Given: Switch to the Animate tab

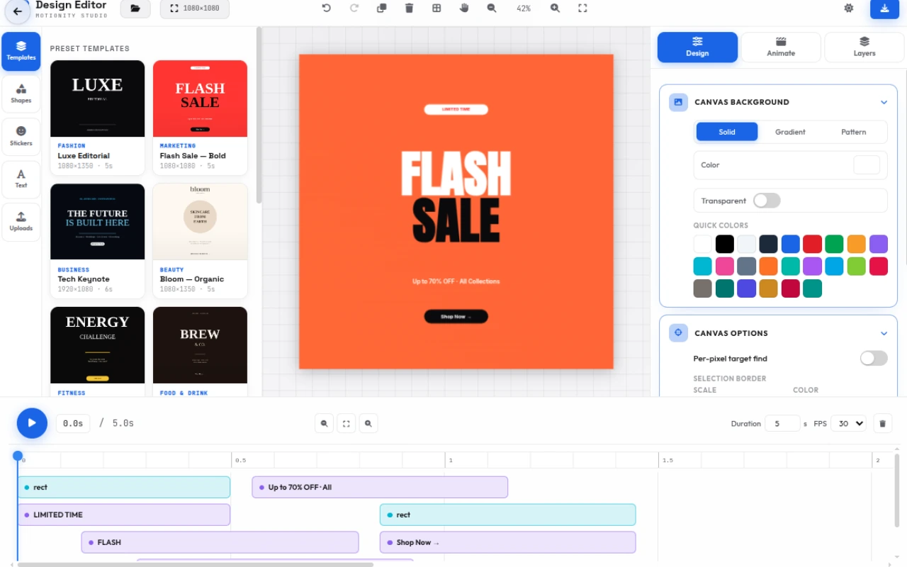Looking at the screenshot, I should click(x=781, y=47).
